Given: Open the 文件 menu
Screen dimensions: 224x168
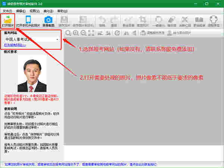Looking at the screenshot, I should (7, 11).
